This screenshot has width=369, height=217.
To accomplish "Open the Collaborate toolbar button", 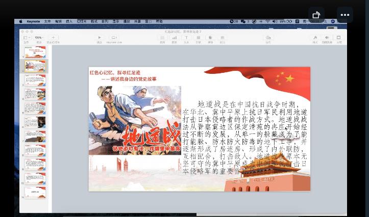I will coord(268,38).
